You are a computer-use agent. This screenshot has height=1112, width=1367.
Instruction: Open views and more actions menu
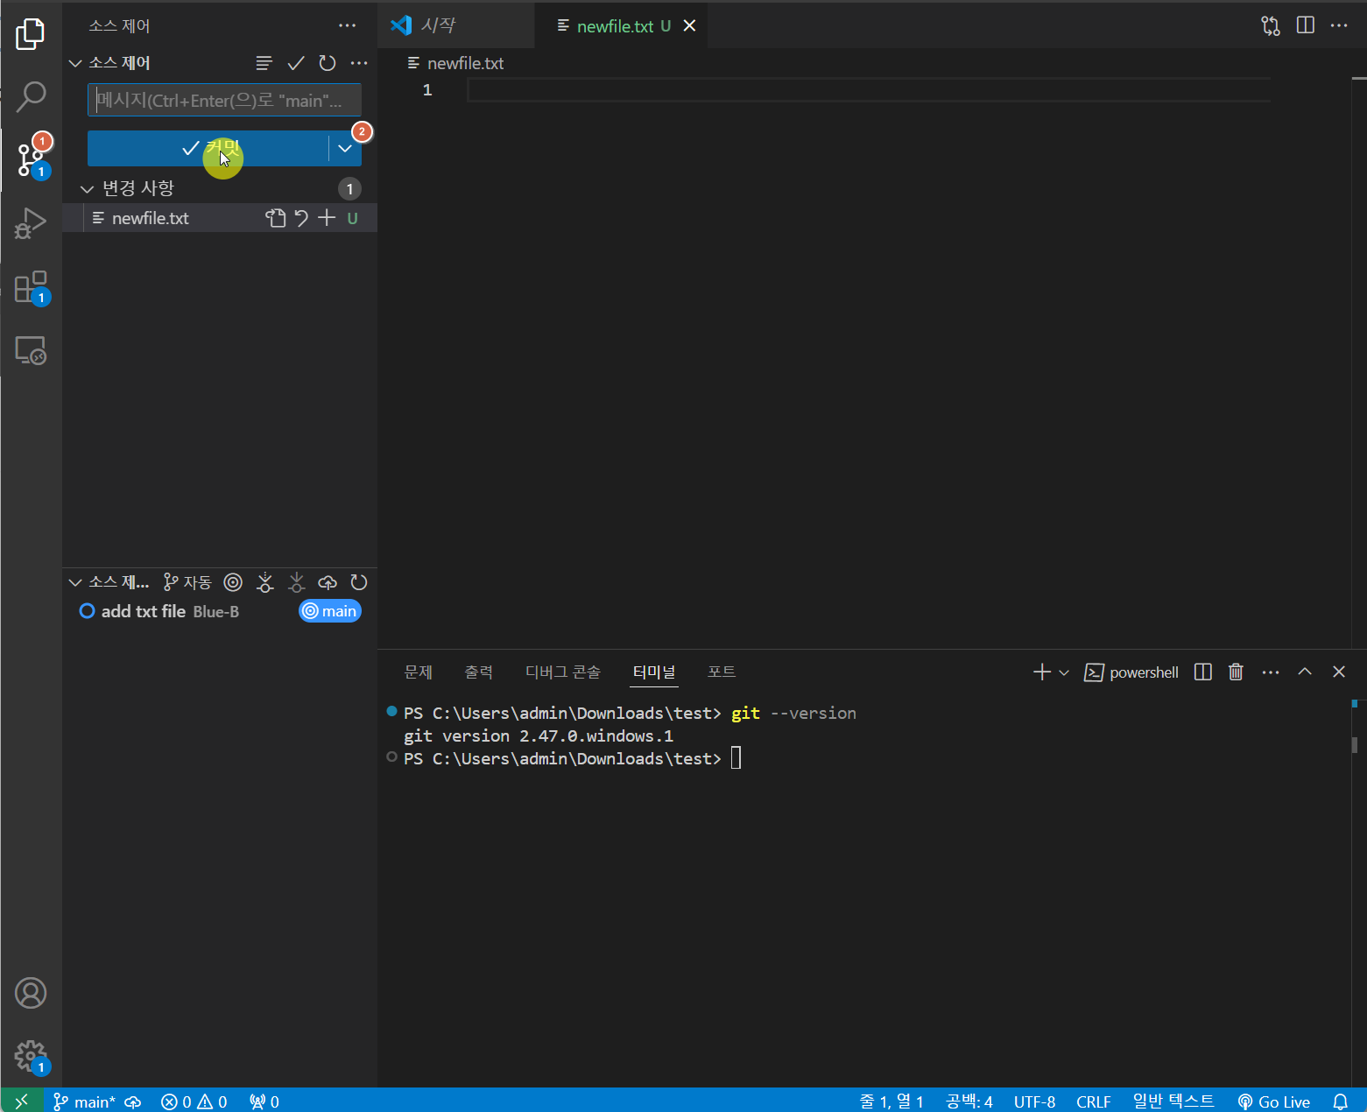coord(348,25)
